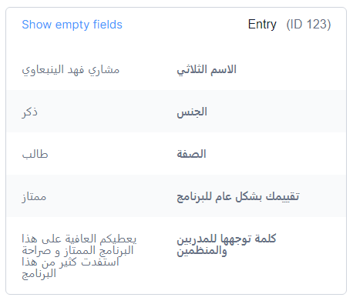
Task: Click the line البرنامج الممتاز و صراحة
Action: tap(78, 251)
